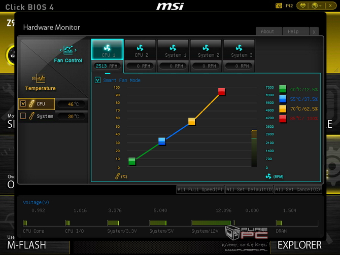Click the CPU Core voltage bar
Screen dimensions: 340x255
[x=25, y=223]
